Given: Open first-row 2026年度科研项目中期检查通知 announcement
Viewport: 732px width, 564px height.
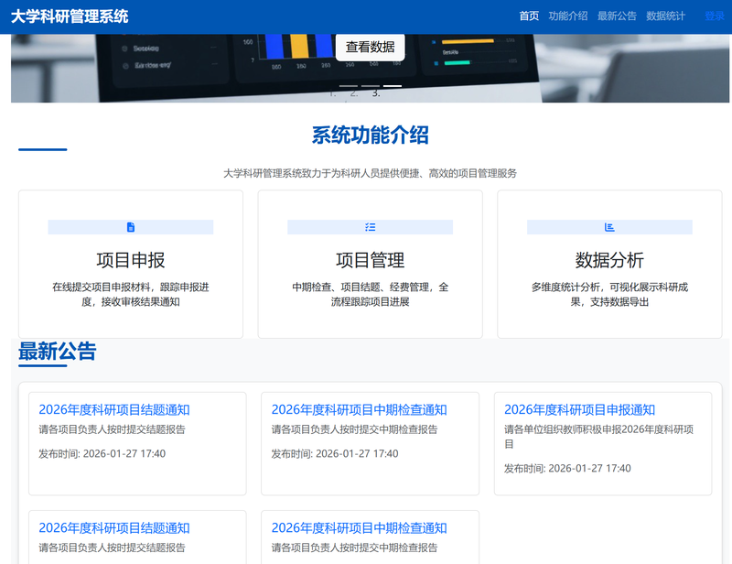Looking at the screenshot, I should click(359, 409).
